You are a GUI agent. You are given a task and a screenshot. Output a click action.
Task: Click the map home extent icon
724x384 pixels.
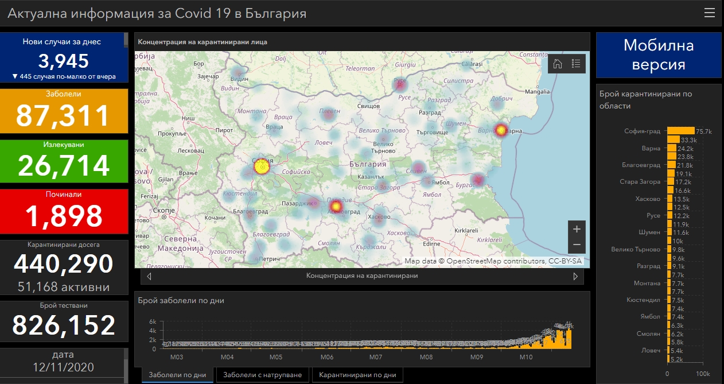pyautogui.click(x=558, y=64)
